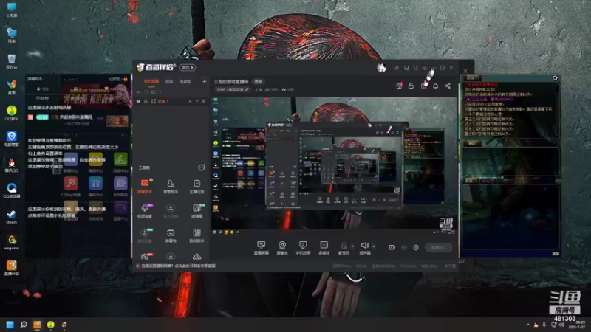
Task: Open 贡献榜 tab in 弹幕助手 window
Action: coord(42,98)
